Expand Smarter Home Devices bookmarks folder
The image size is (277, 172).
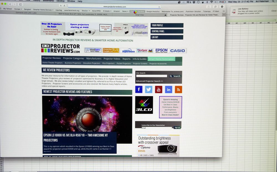coord(43,10)
